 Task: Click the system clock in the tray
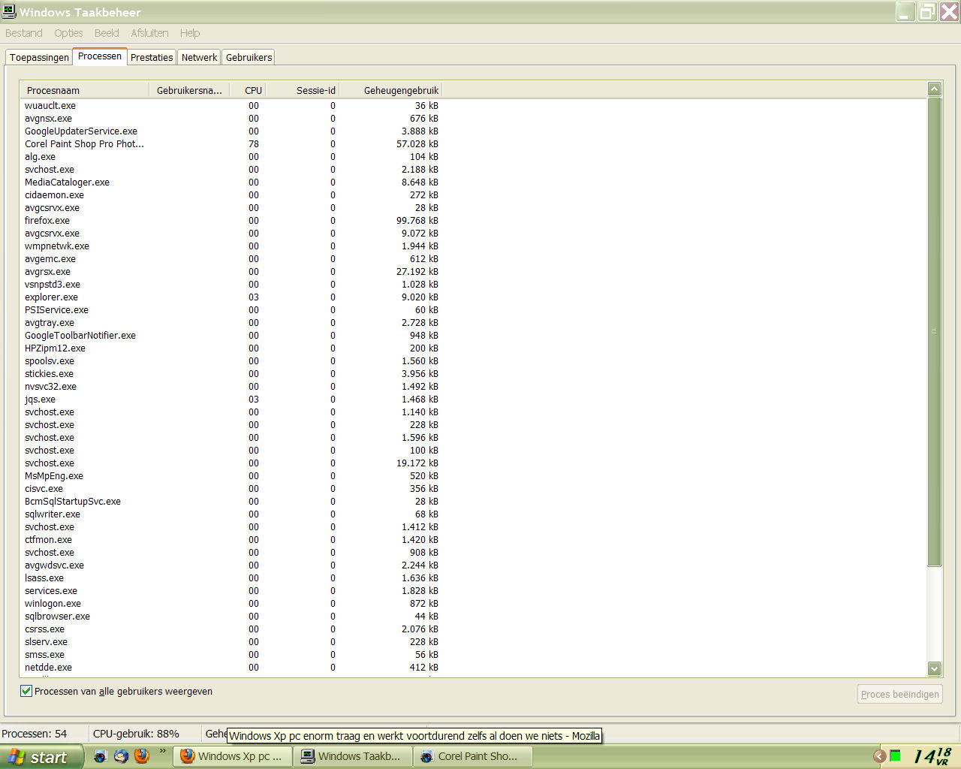[932, 756]
